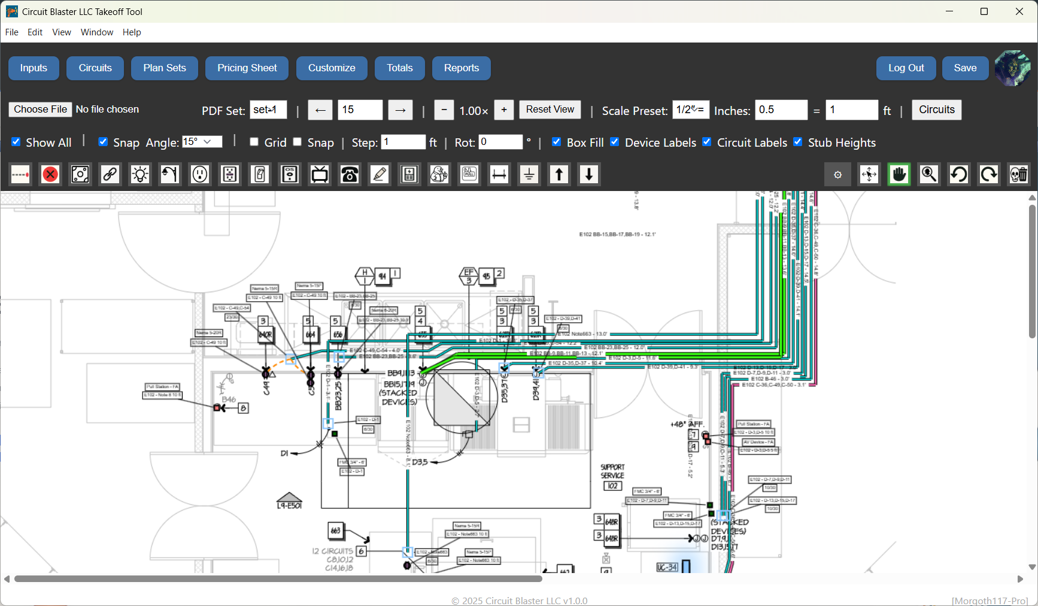Image resolution: width=1038 pixels, height=606 pixels.
Task: Uncheck the Show All checkbox
Action: tap(16, 142)
